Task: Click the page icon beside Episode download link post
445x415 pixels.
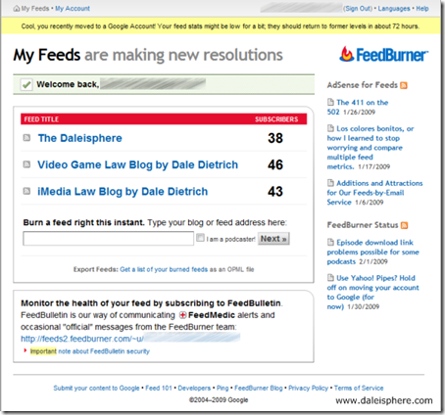Action: tap(330, 242)
